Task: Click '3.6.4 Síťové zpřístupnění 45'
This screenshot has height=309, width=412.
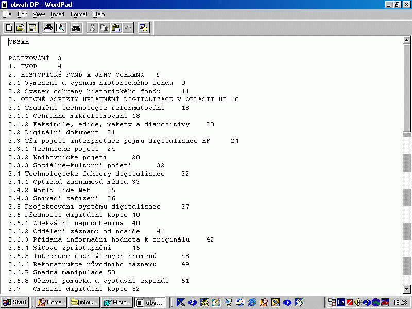Action: click(x=74, y=248)
